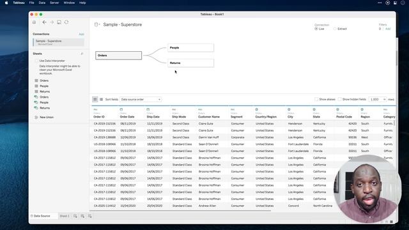Screen dimensions: 409x230
Task: Click the Abc type icon above Order ID
Action: [x=95, y=109]
